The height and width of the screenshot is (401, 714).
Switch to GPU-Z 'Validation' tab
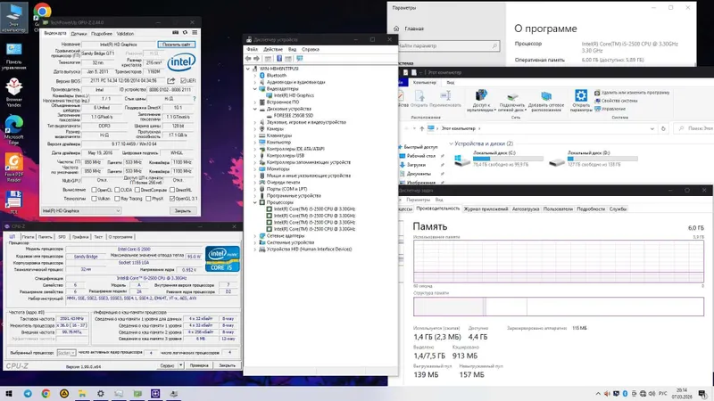[125, 34]
